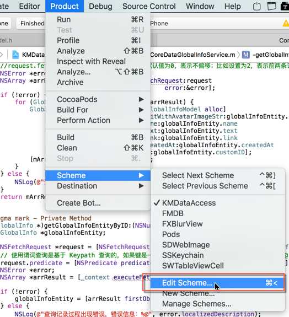289x317 pixels.
Task: Click the KMDataAccess project file icon
Action: [x=15, y=55]
